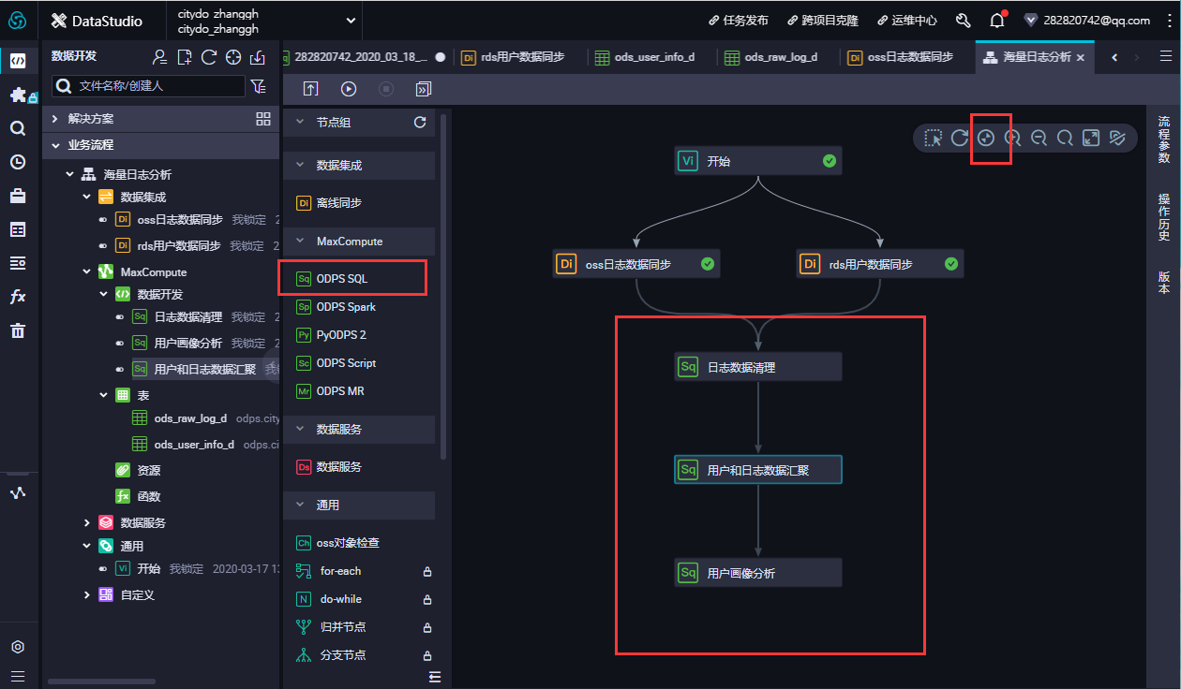
Task: Open the account menu for 282820742@qq.com
Action: click(1087, 21)
